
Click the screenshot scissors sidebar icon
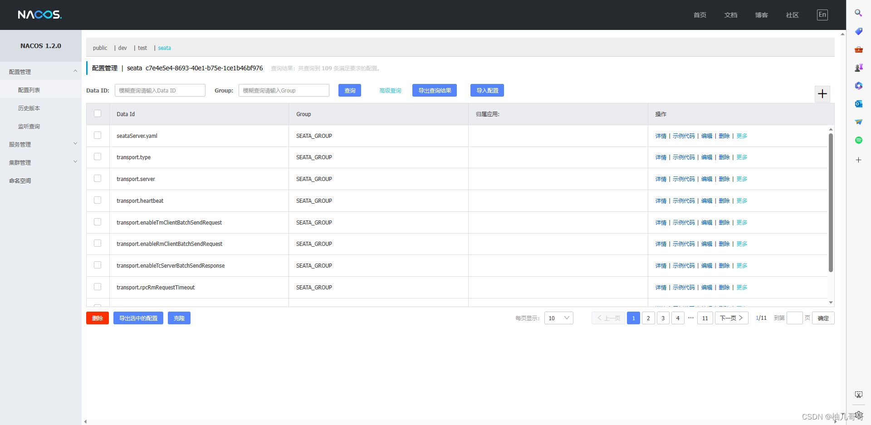point(858,395)
